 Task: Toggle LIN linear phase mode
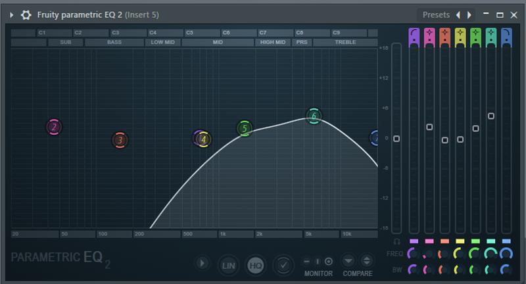point(228,266)
